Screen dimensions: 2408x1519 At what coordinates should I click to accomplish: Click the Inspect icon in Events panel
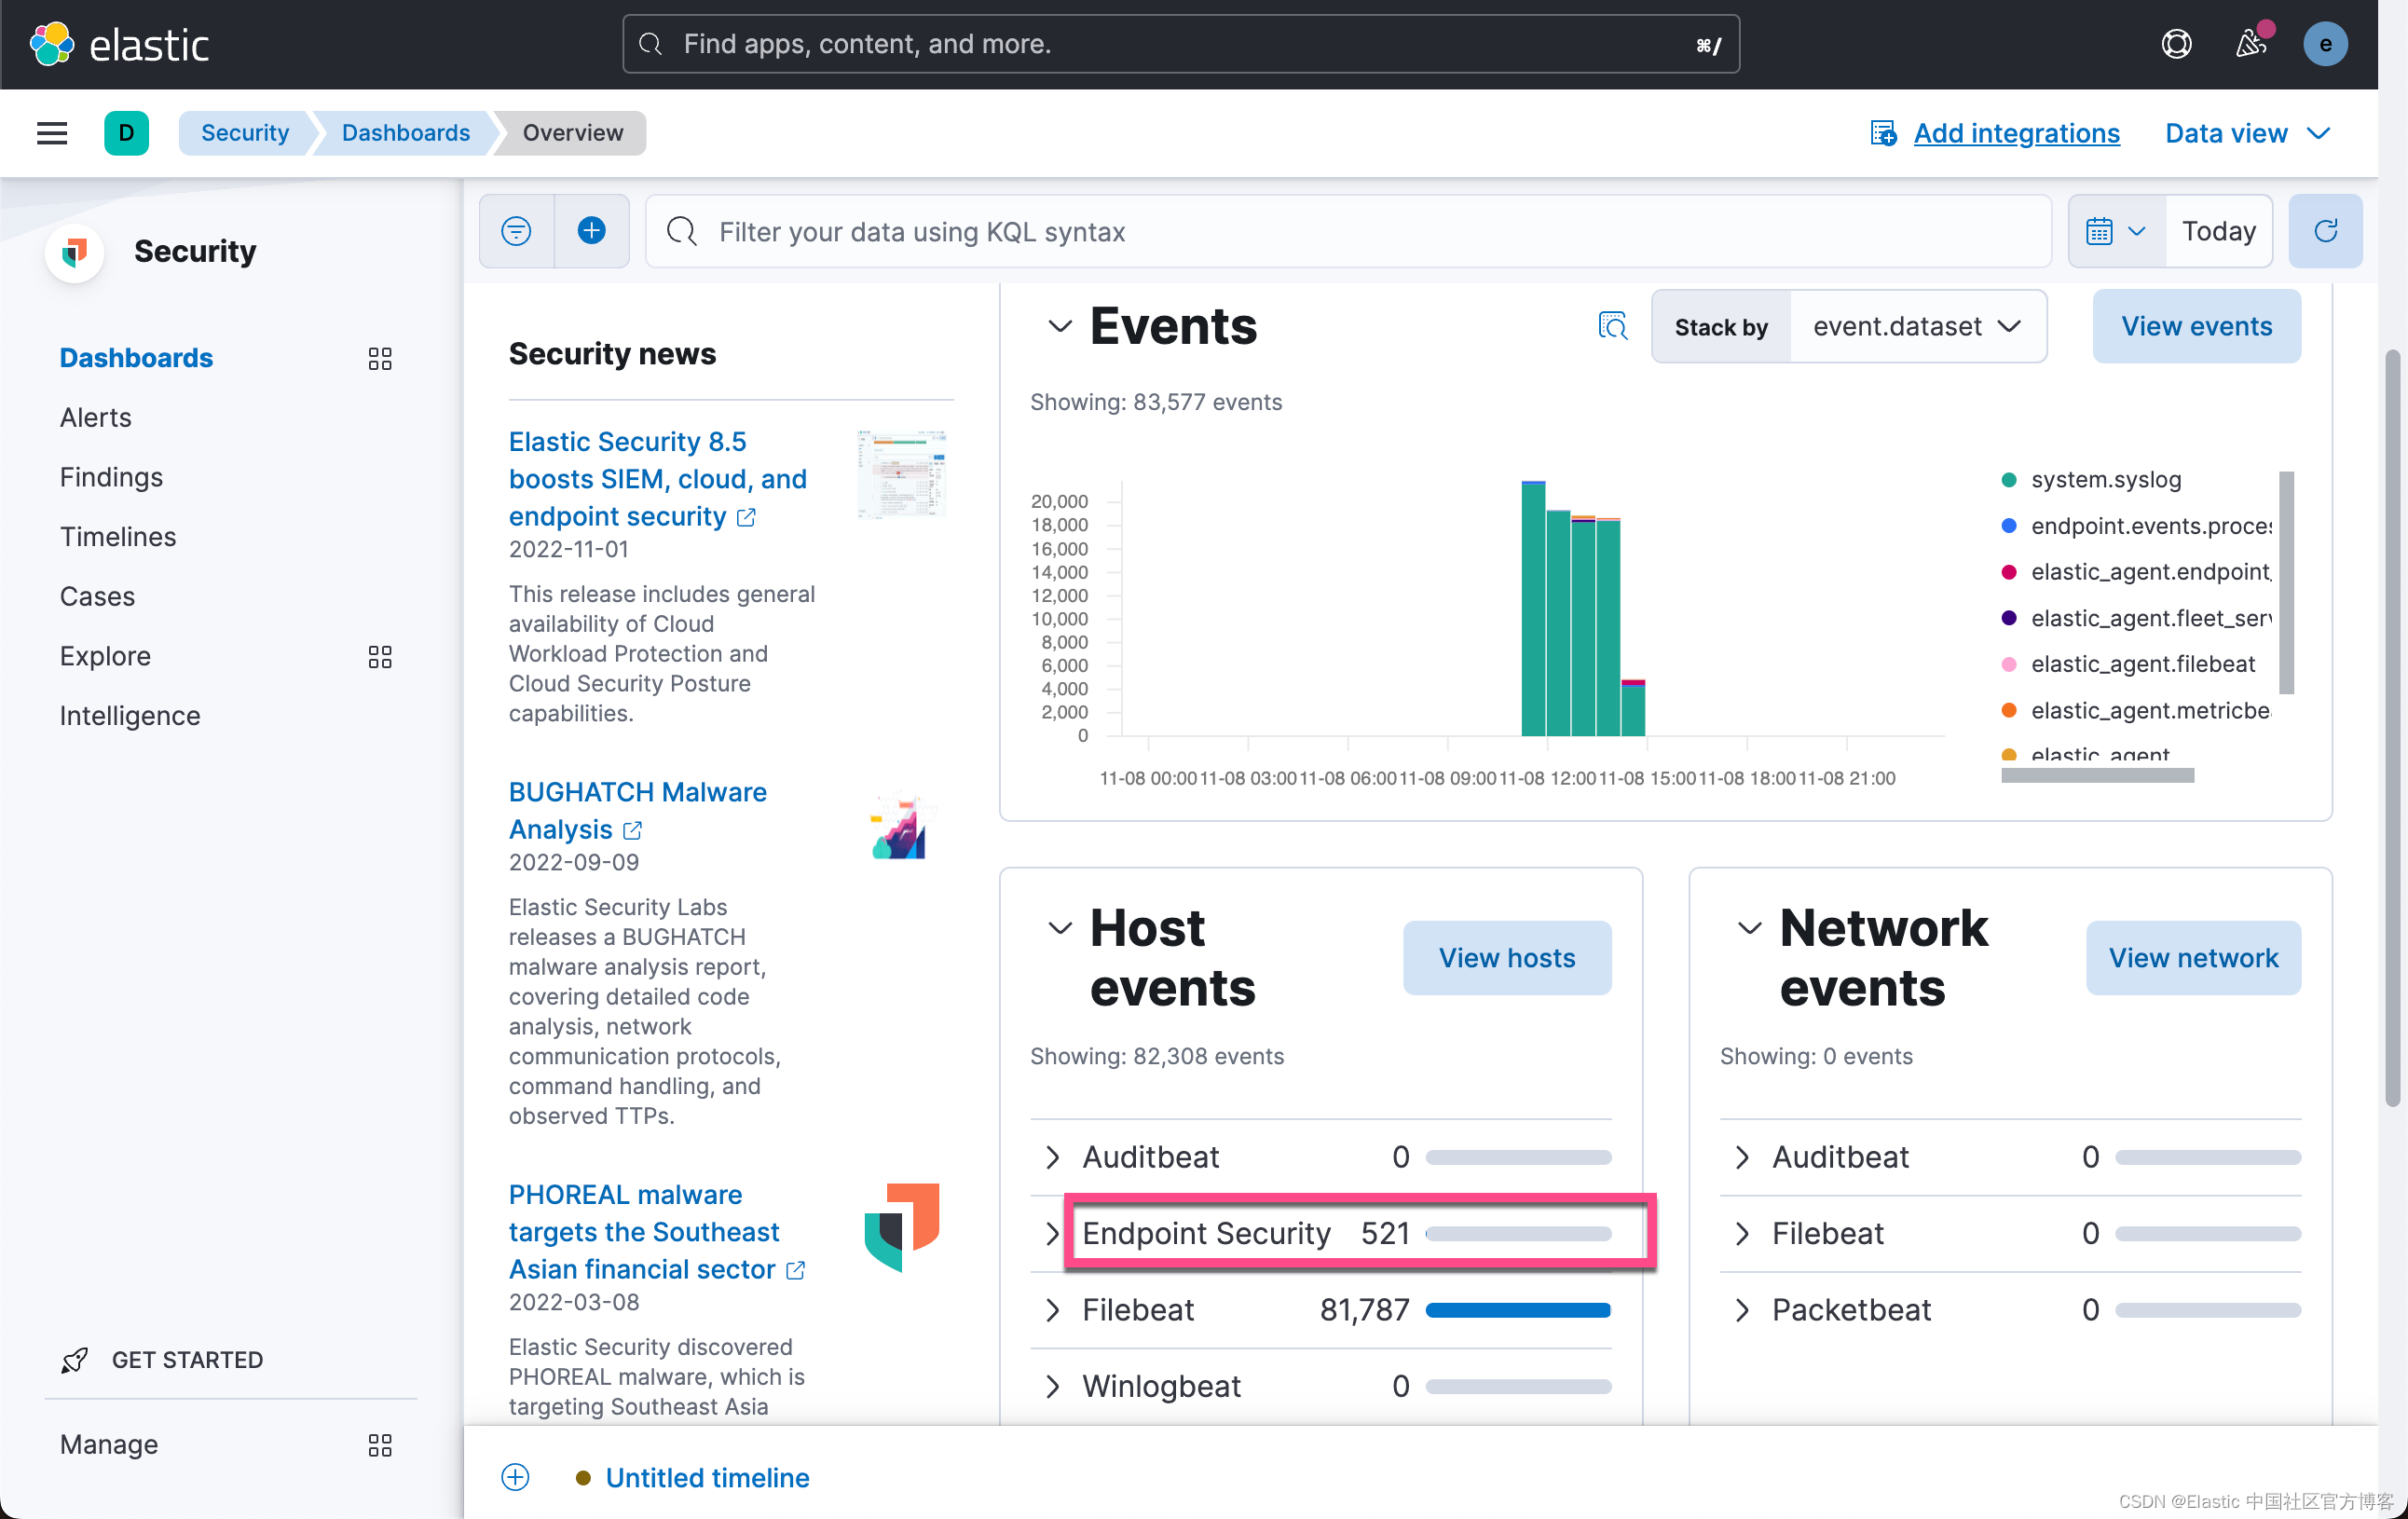click(x=1612, y=326)
